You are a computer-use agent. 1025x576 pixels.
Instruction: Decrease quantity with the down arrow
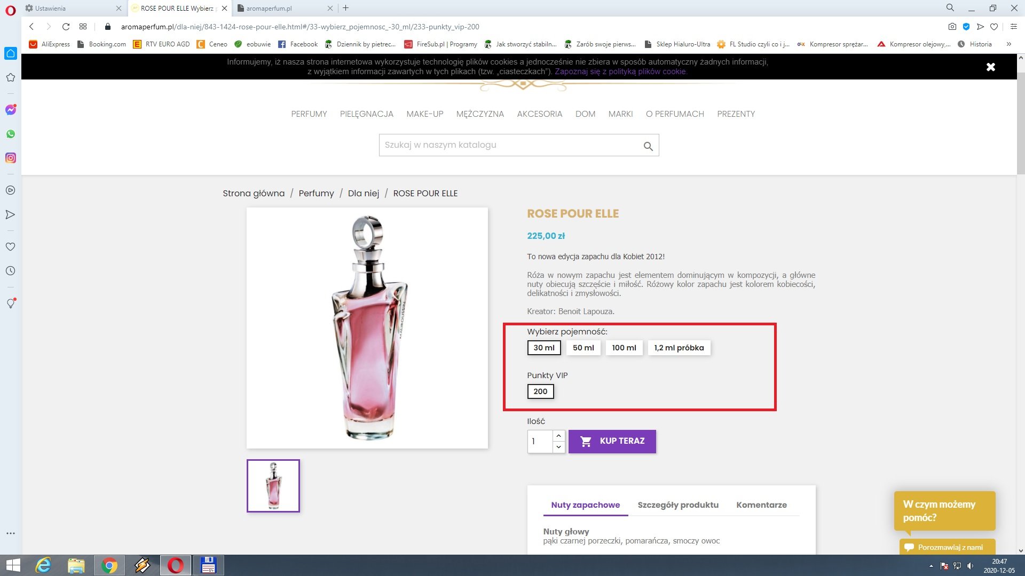(558, 447)
